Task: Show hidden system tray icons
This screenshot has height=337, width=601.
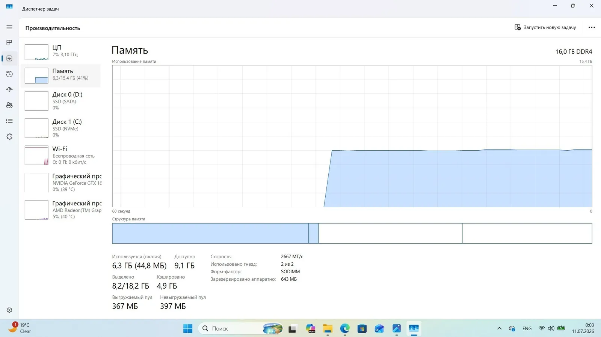Action: click(x=499, y=329)
